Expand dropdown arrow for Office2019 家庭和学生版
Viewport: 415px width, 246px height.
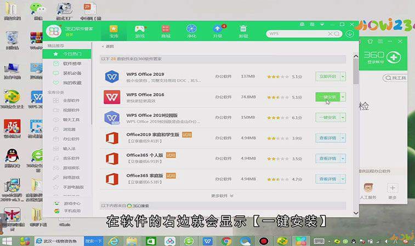point(343,138)
